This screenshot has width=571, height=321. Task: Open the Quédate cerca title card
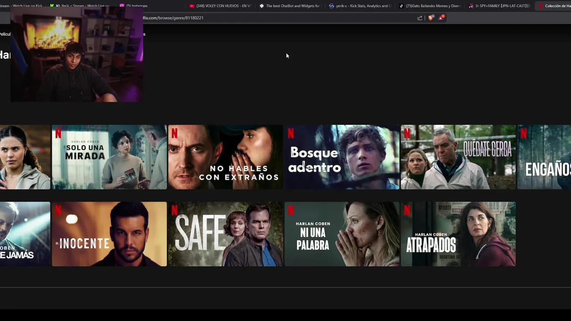point(458,157)
